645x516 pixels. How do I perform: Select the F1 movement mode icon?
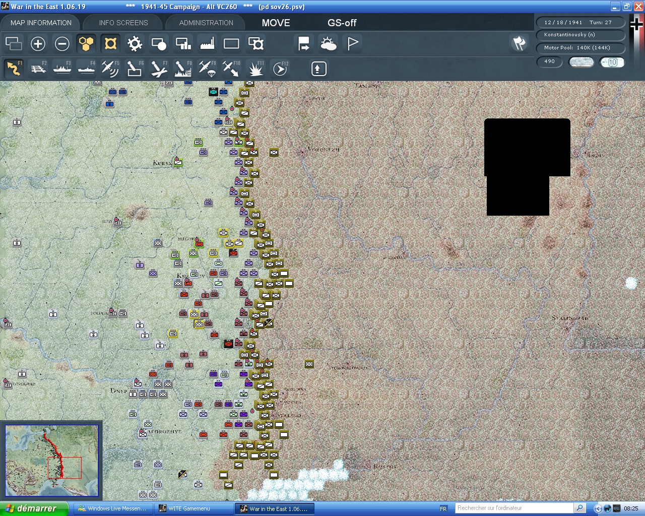tap(14, 69)
